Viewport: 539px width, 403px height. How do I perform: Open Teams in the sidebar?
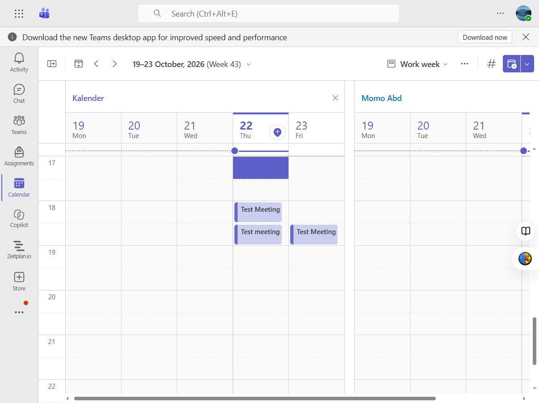19,125
